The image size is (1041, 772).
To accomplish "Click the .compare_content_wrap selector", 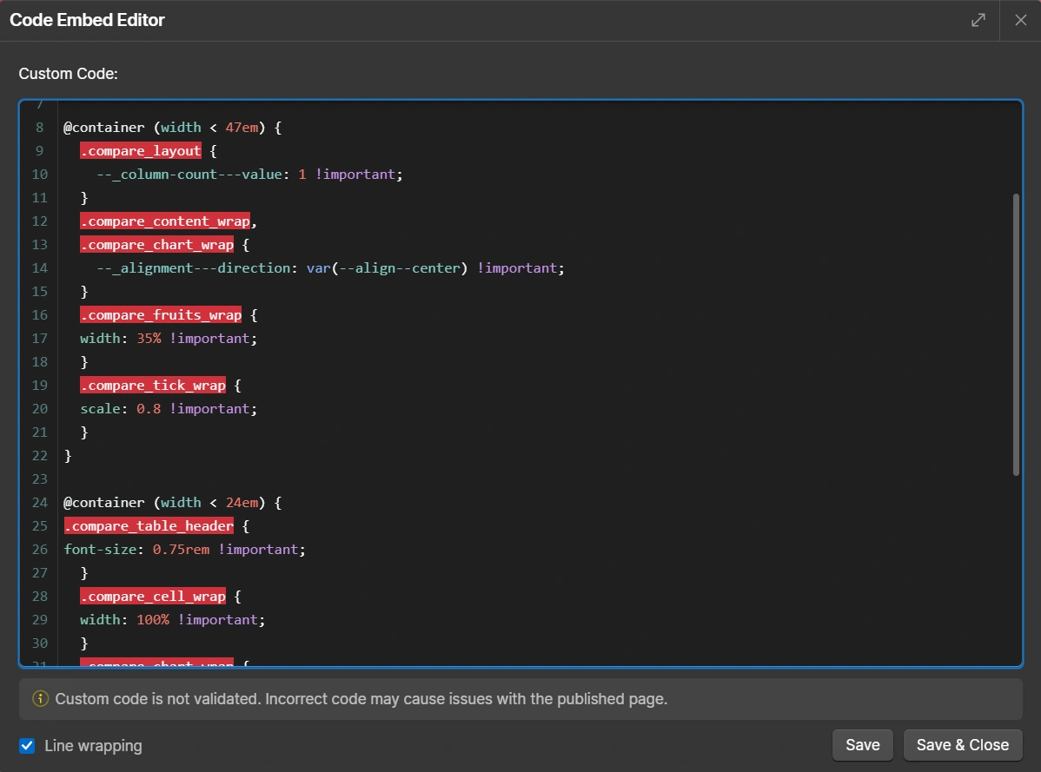I will point(165,221).
